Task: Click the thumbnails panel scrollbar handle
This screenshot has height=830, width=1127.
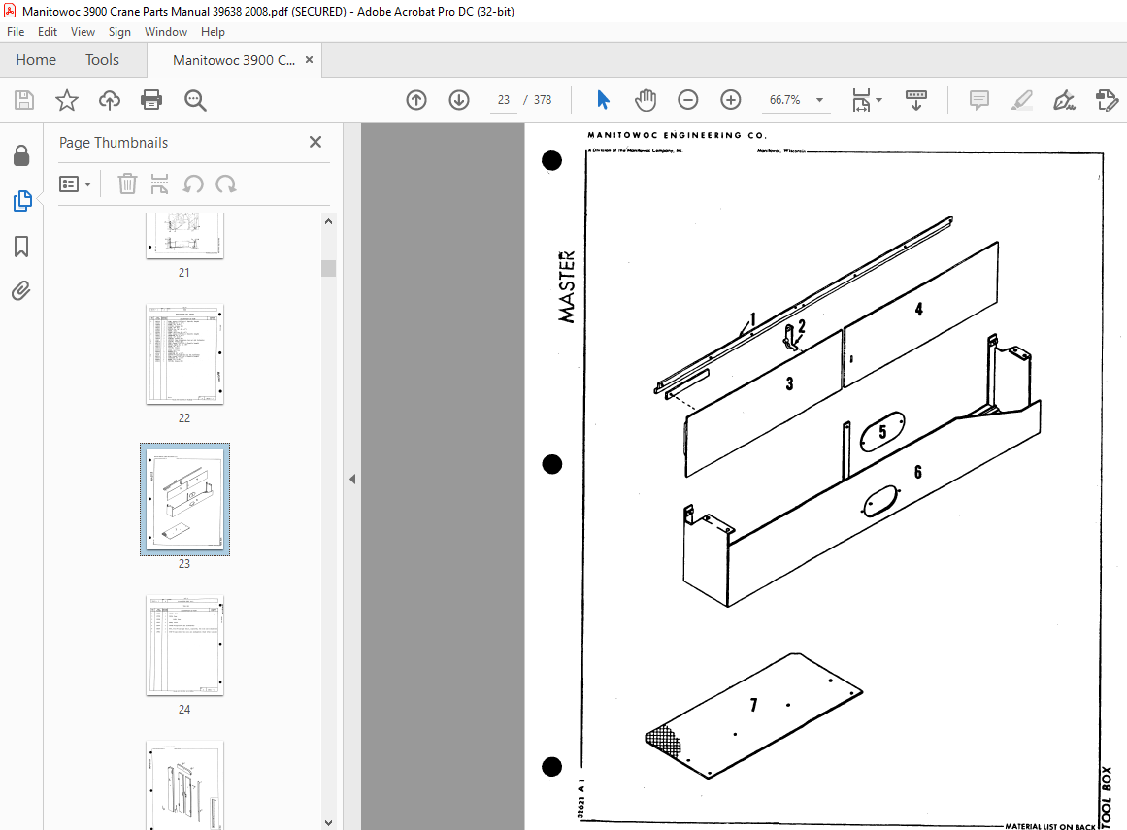Action: [x=328, y=268]
